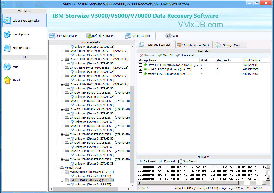Click the Refresh Storages icon
Screen dimensions: 274x193
pos(89,36)
